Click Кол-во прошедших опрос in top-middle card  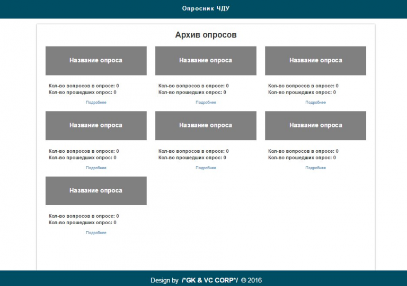(192, 93)
